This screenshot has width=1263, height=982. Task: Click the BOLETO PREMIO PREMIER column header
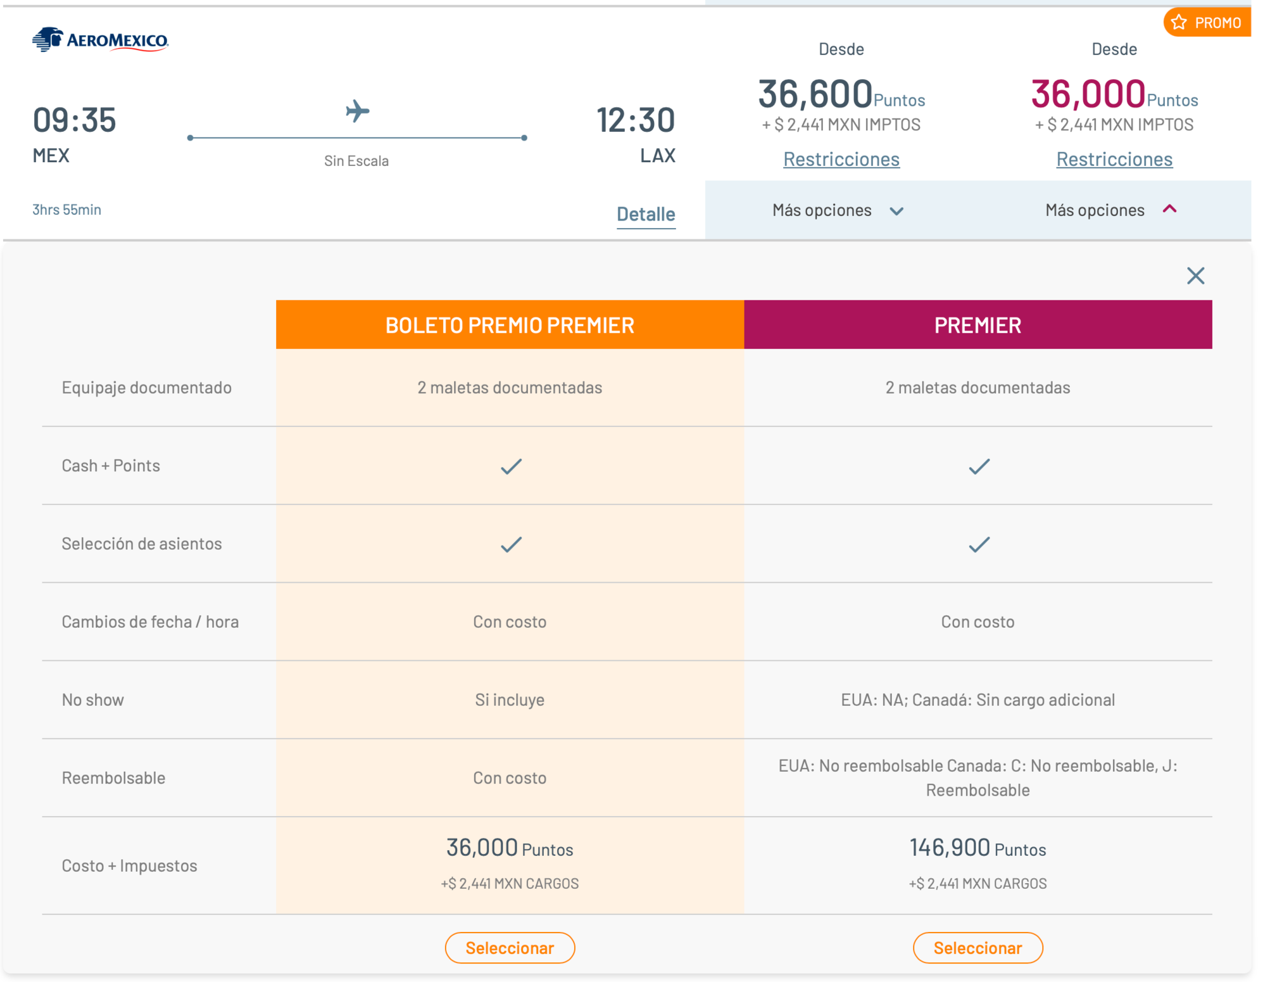point(510,324)
